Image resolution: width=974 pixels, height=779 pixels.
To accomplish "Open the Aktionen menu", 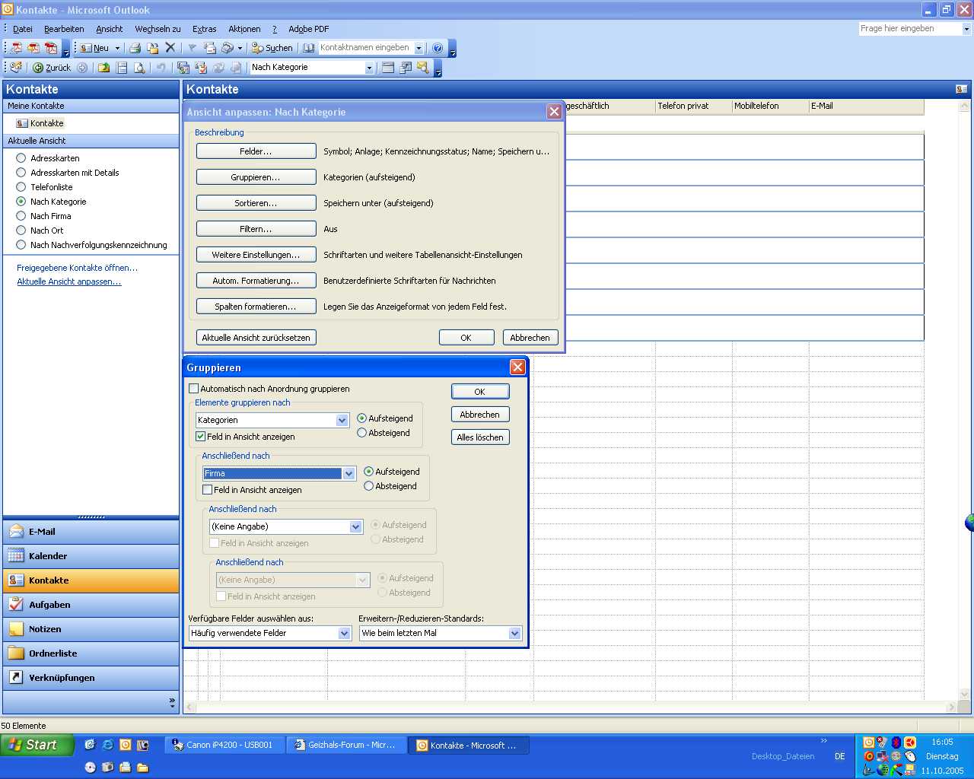I will coord(244,29).
